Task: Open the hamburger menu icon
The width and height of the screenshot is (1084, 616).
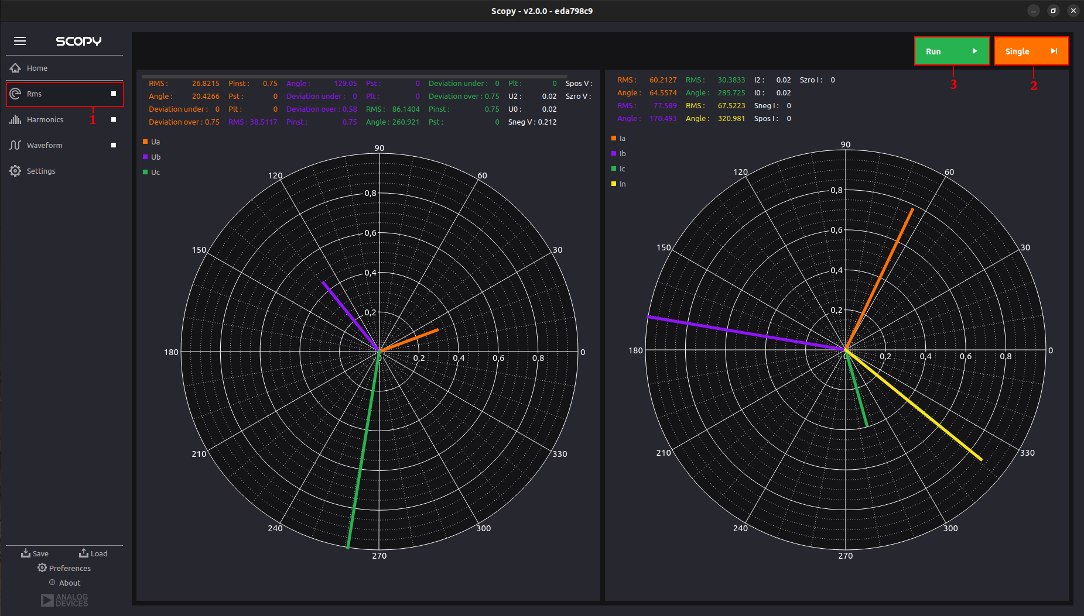Action: click(x=20, y=41)
